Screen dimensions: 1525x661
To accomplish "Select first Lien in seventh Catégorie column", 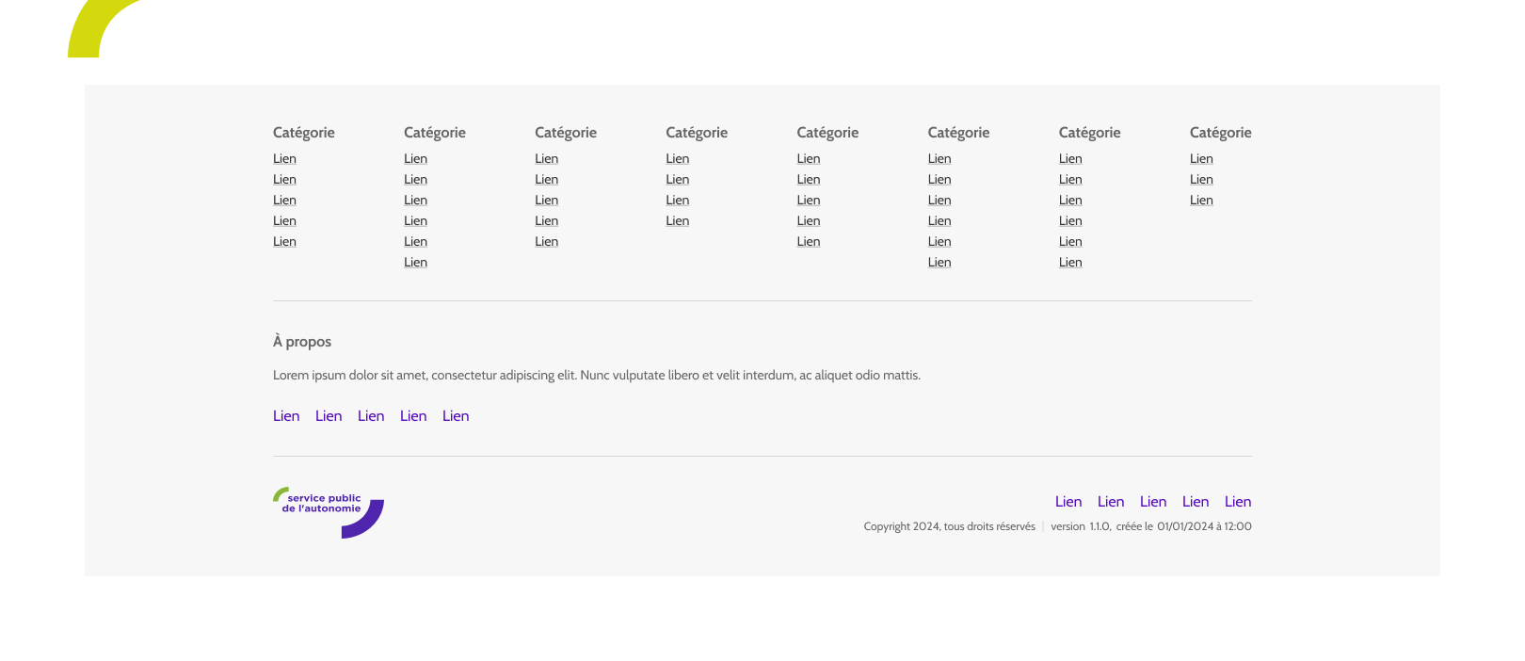I will [x=1069, y=159].
